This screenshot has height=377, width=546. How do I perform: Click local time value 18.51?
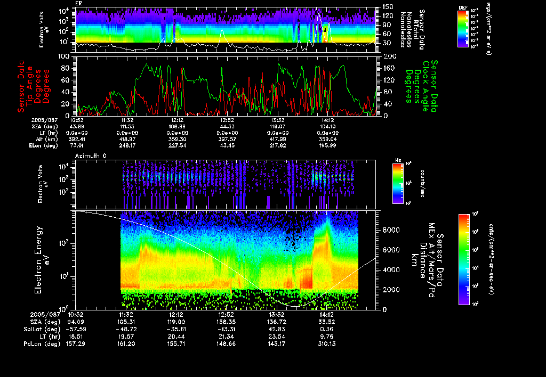[x=75, y=337]
